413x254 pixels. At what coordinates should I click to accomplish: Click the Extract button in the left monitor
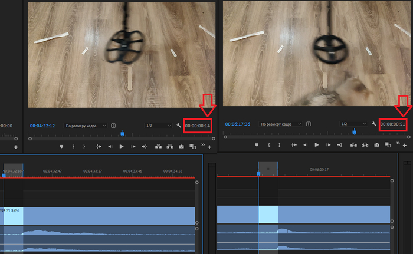pyautogui.click(x=170, y=146)
